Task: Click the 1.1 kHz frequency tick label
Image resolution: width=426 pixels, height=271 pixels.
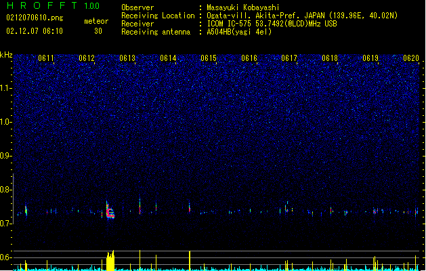Action: [x=6, y=88]
